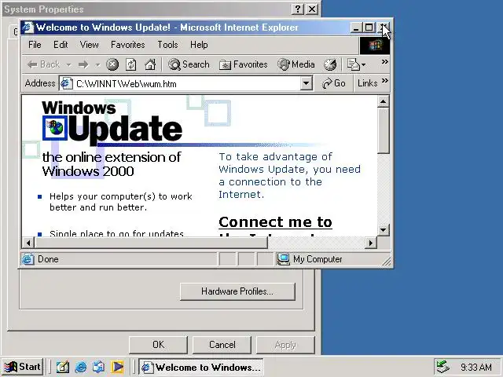This screenshot has height=377, width=503.
Task: Open the address bar dropdown list
Action: (307, 84)
